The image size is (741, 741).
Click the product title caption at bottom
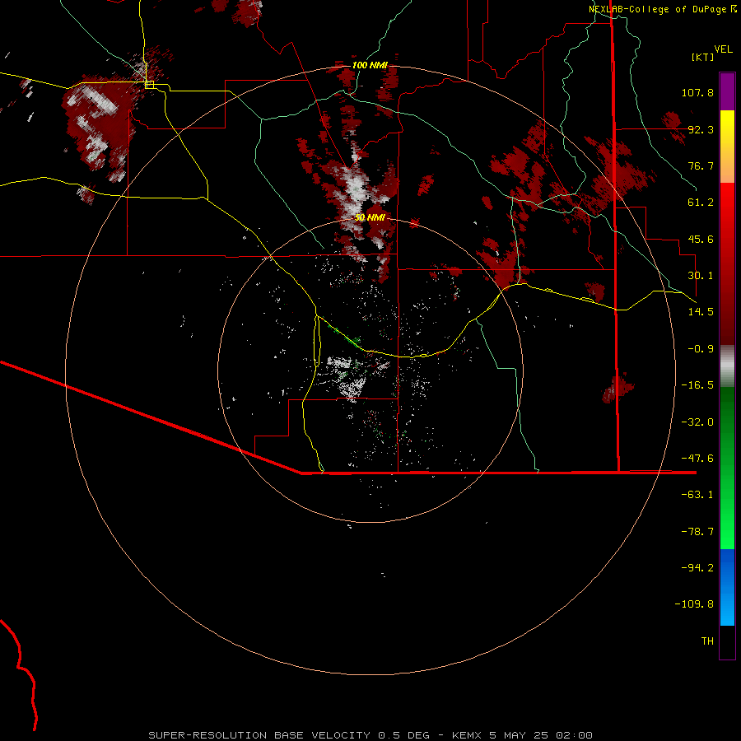tap(370, 735)
